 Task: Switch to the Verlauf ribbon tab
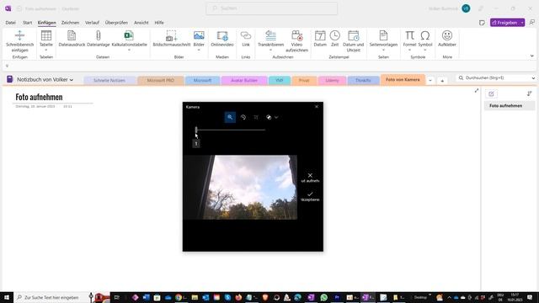[x=92, y=23]
